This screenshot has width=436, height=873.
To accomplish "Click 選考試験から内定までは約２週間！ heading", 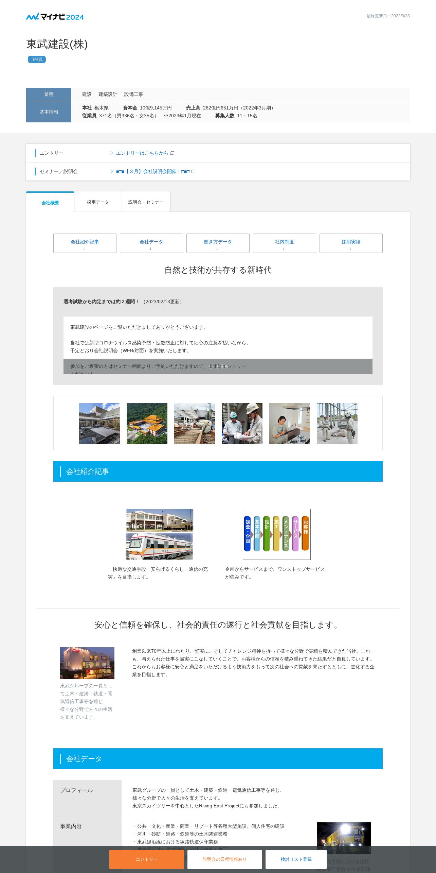I will 101,302.
